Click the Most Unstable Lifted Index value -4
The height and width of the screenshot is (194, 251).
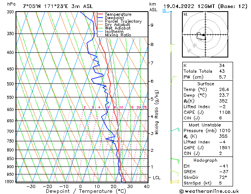pos(222,142)
